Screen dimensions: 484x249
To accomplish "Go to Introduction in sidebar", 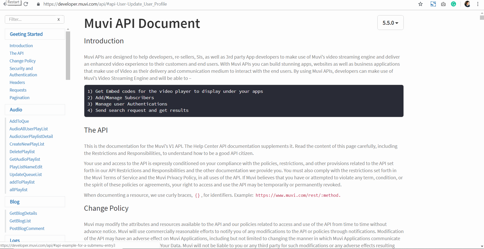I will [21, 46].
